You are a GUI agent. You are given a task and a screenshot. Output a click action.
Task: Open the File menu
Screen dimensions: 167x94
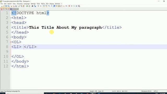click(2, 4)
